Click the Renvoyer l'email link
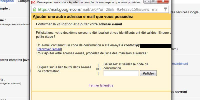This screenshot has width=200, height=100. click(x=49, y=49)
